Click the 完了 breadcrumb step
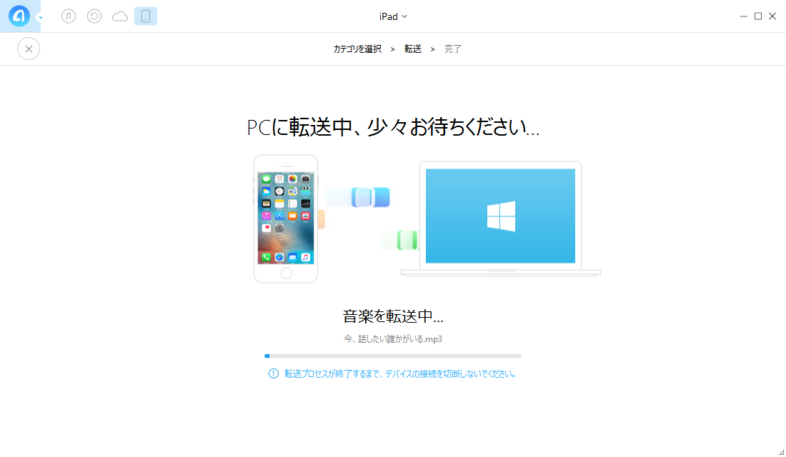This screenshot has height=457, width=786. click(x=453, y=49)
